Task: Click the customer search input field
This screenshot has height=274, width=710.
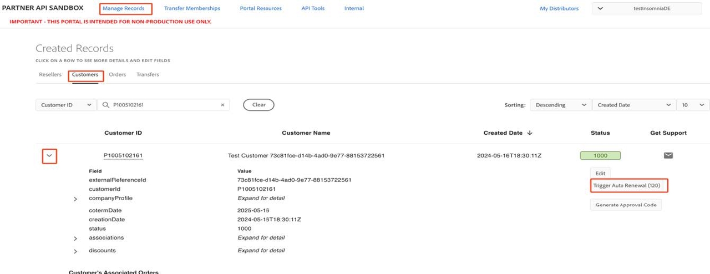Action: pos(165,105)
